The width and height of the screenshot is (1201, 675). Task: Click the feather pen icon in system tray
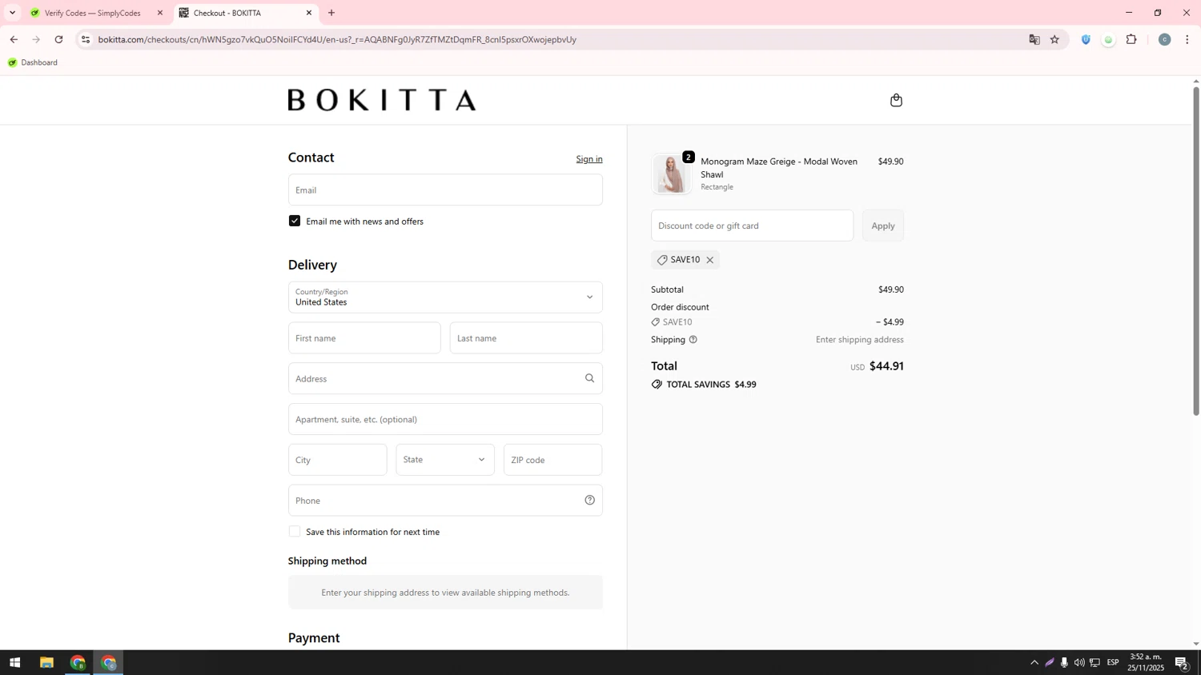[x=1050, y=662]
